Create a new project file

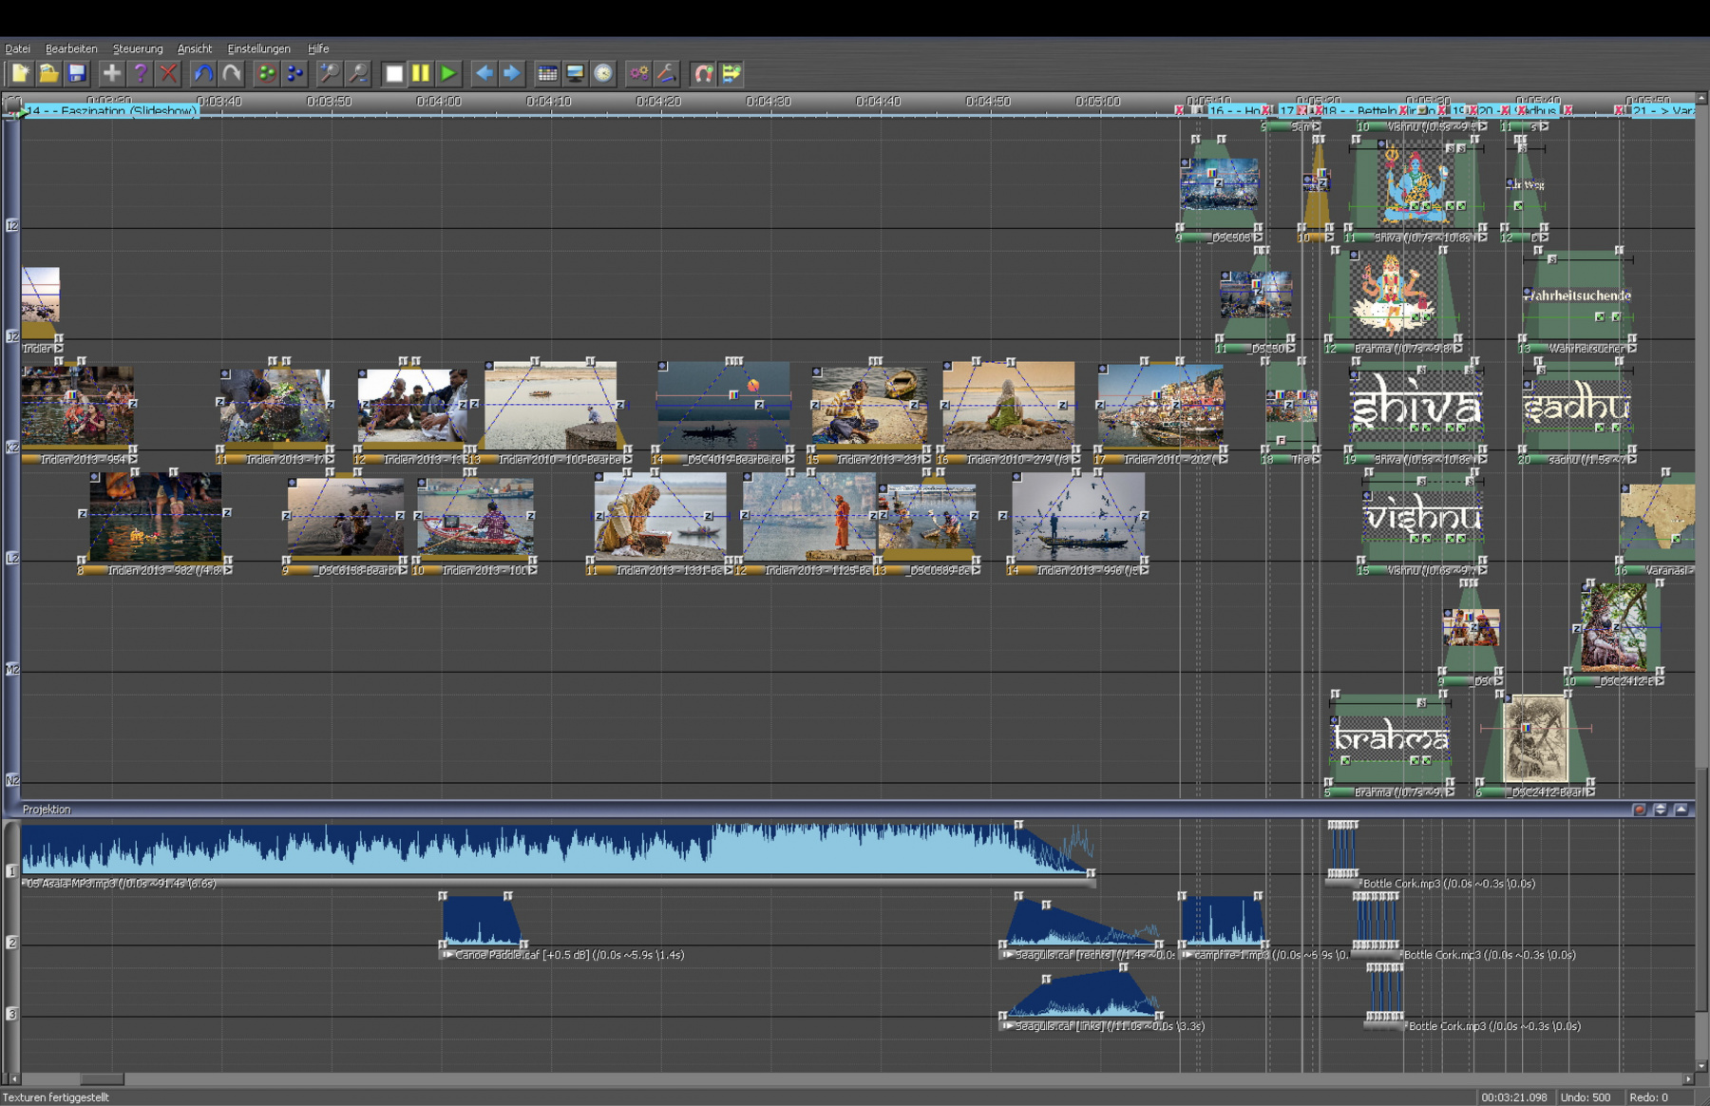click(x=20, y=73)
